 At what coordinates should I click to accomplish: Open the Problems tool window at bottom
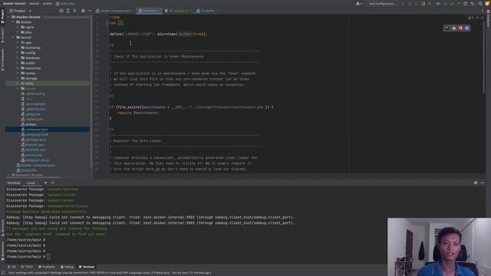click(x=47, y=267)
